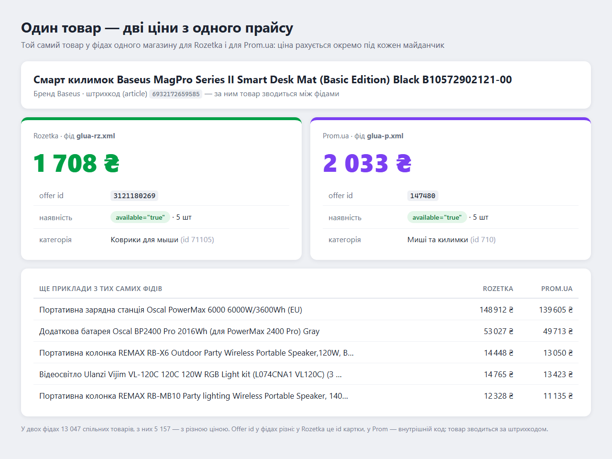Click feed name glua-p.xml

385,136
